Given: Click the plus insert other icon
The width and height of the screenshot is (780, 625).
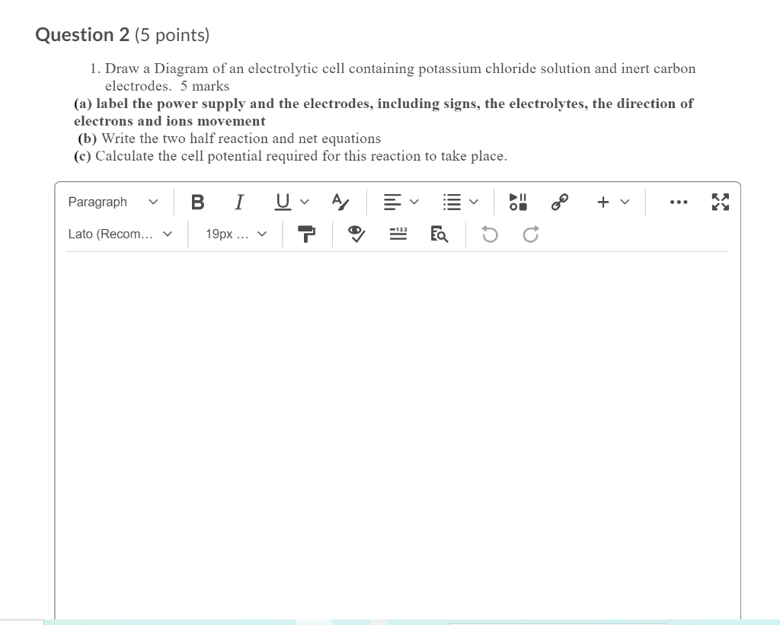Looking at the screenshot, I should (603, 202).
